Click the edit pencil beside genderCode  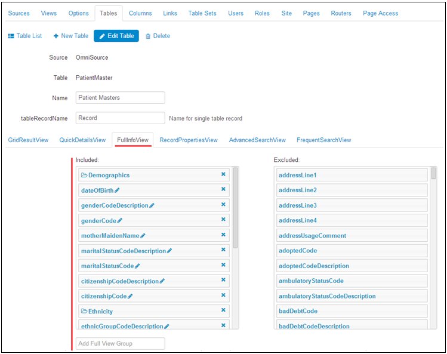click(x=120, y=221)
